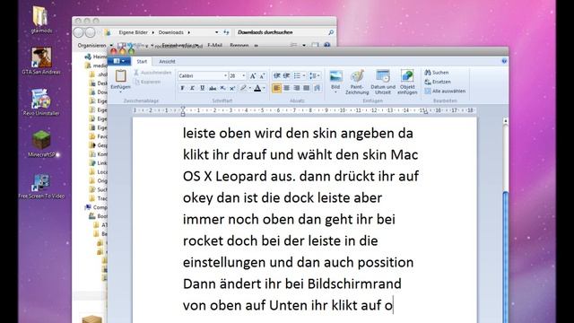Select the MinecraftSP desktop icon
This screenshot has height=323, width=574.
pos(41,144)
